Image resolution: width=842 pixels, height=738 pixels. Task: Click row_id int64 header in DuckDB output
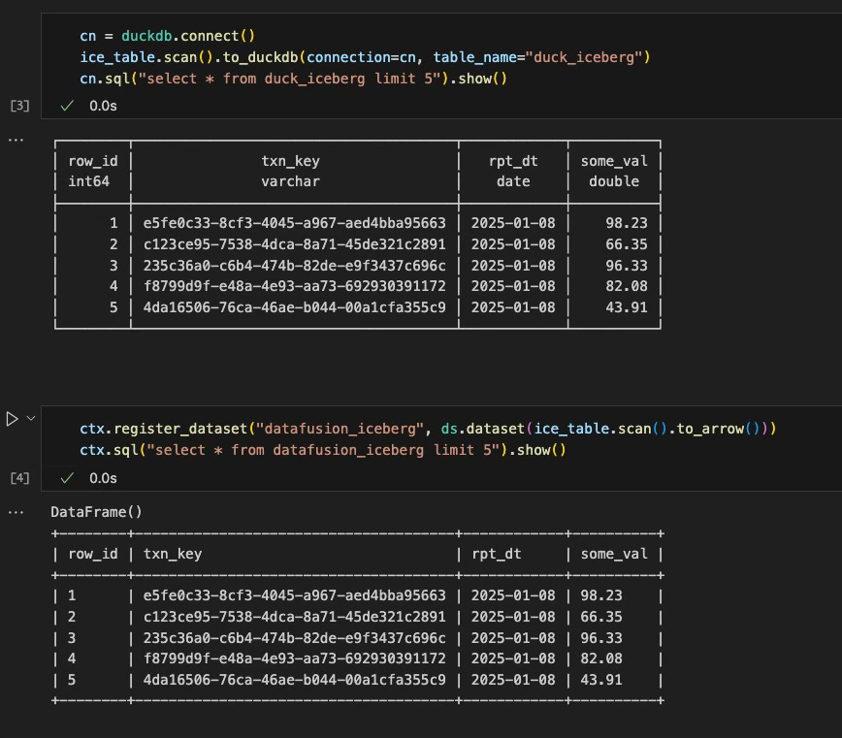[x=93, y=172]
